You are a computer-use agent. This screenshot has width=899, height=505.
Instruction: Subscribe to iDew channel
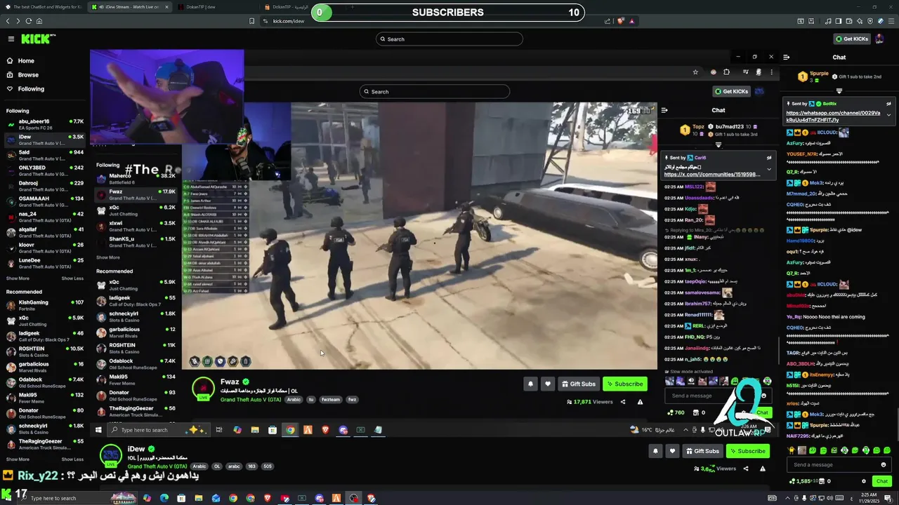[747, 451]
